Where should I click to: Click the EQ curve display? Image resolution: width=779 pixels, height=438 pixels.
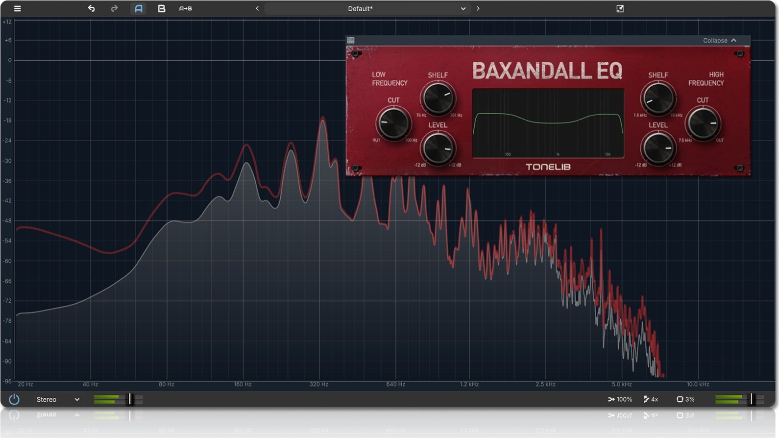pos(548,123)
